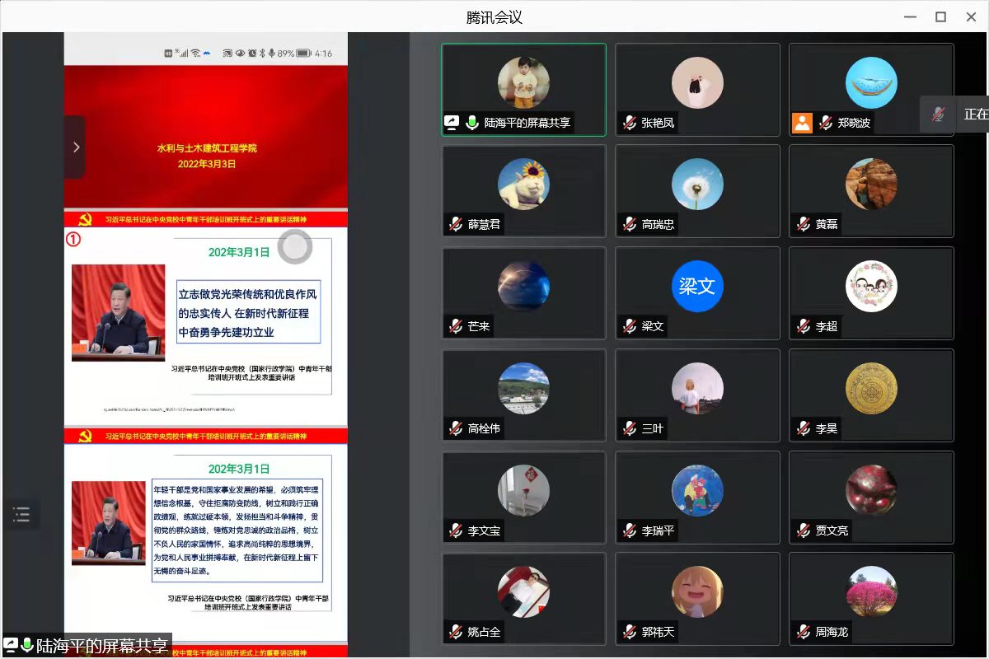Select 梁文's blue name avatar
This screenshot has height=659, width=989.
697,286
